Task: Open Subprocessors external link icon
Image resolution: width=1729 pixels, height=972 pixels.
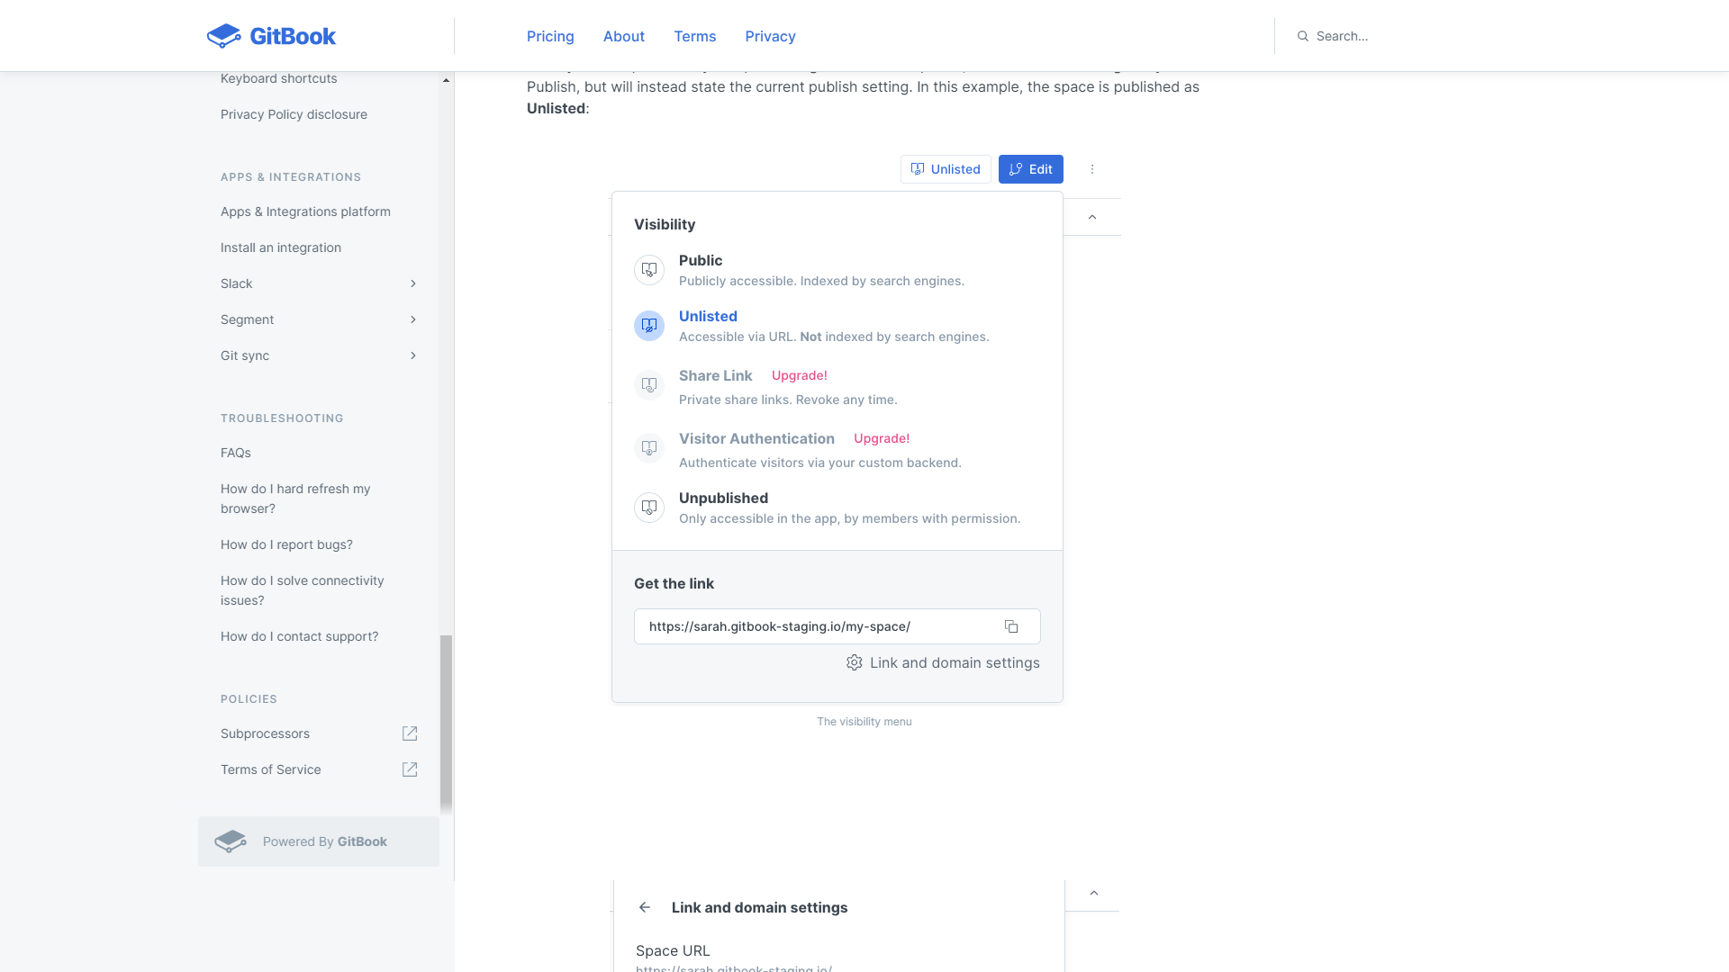Action: pos(410,733)
